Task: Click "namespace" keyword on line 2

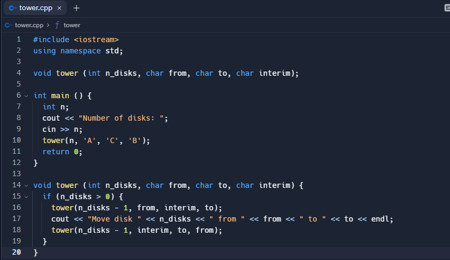Action: [80, 51]
